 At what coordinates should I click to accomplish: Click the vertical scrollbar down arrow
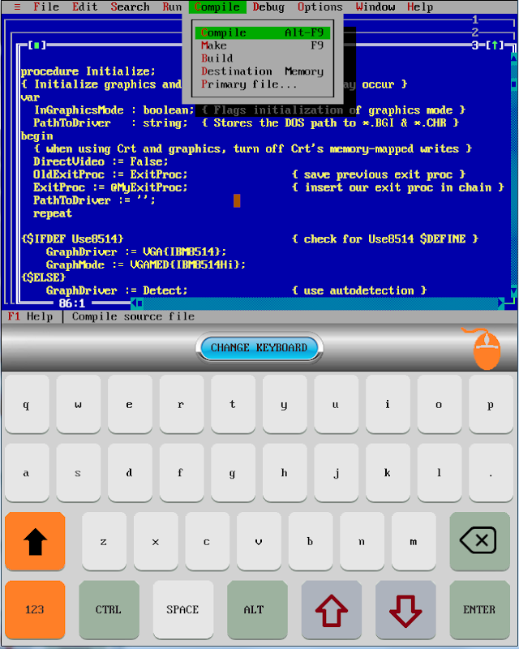point(513,292)
